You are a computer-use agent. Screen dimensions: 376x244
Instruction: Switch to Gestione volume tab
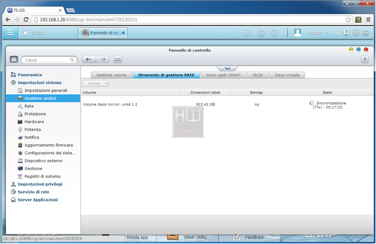[111, 75]
